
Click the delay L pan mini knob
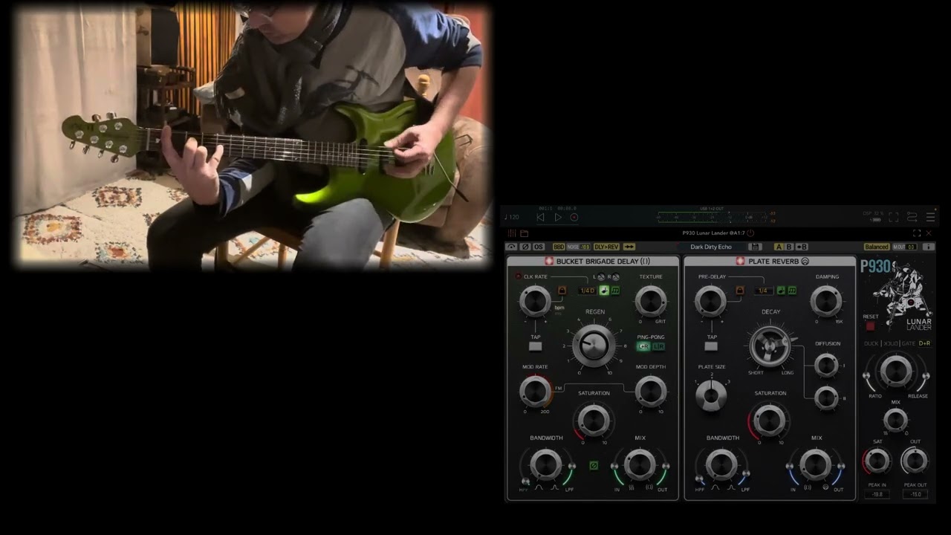click(x=601, y=277)
